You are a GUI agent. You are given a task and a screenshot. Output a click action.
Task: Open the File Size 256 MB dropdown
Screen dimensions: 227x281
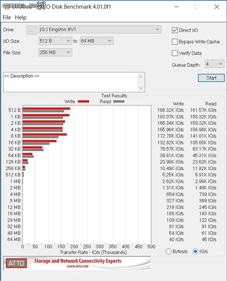pos(55,52)
